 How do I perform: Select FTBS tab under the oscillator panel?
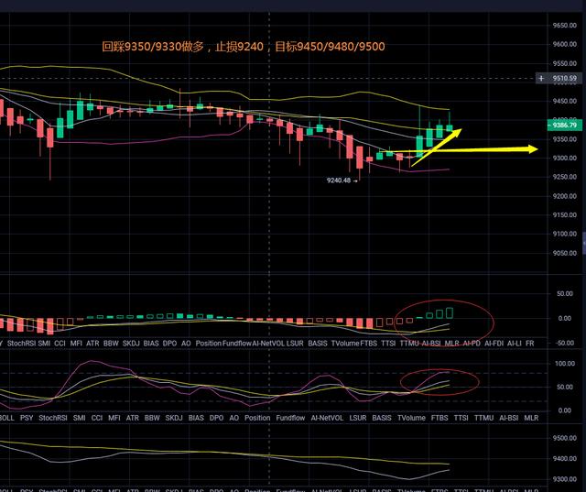pyautogui.click(x=439, y=418)
